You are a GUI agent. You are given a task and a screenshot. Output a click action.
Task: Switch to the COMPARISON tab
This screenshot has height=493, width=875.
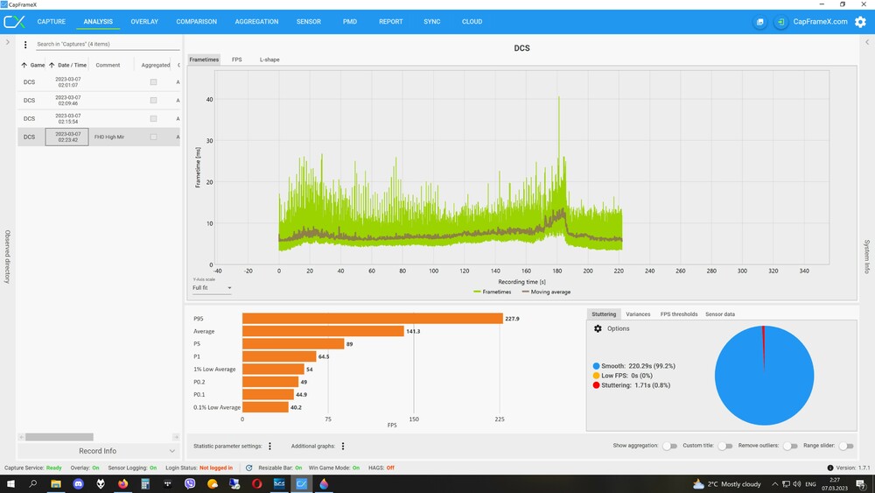pyautogui.click(x=196, y=22)
